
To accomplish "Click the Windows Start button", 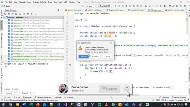I will pyautogui.click(x=3, y=104).
